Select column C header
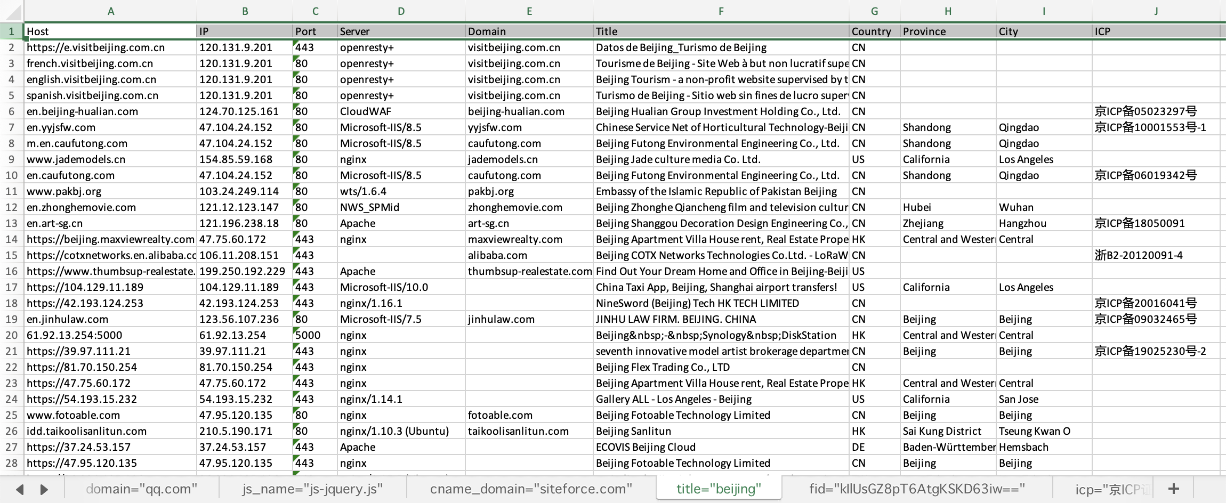This screenshot has height=503, width=1226. click(315, 11)
